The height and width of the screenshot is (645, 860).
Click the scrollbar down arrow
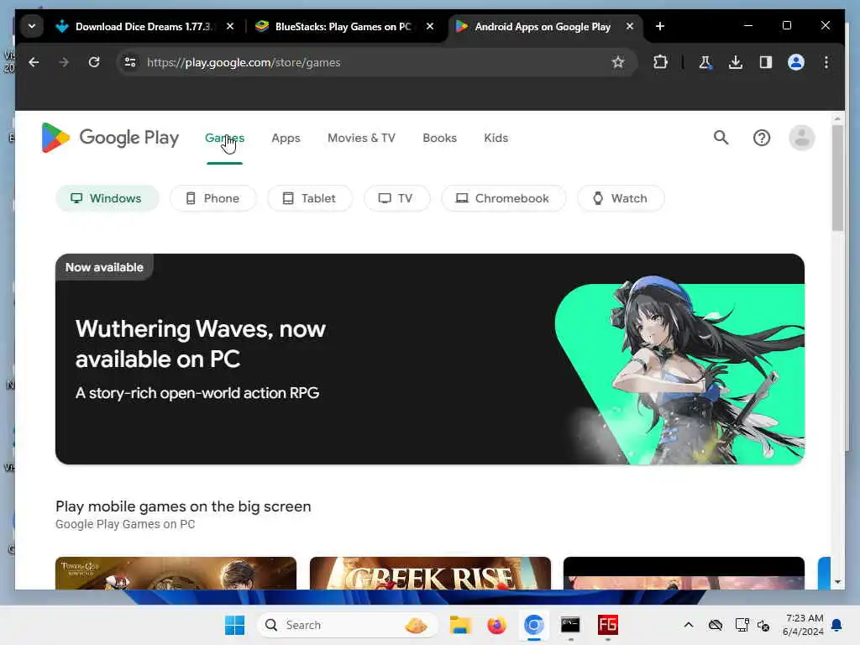(x=837, y=582)
